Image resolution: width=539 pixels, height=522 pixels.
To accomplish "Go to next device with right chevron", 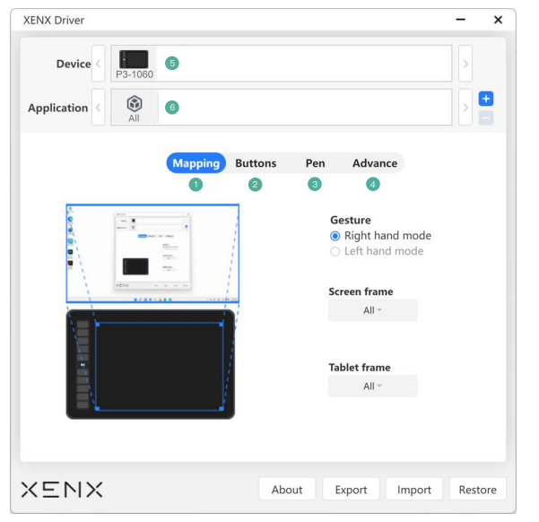I will click(x=465, y=64).
